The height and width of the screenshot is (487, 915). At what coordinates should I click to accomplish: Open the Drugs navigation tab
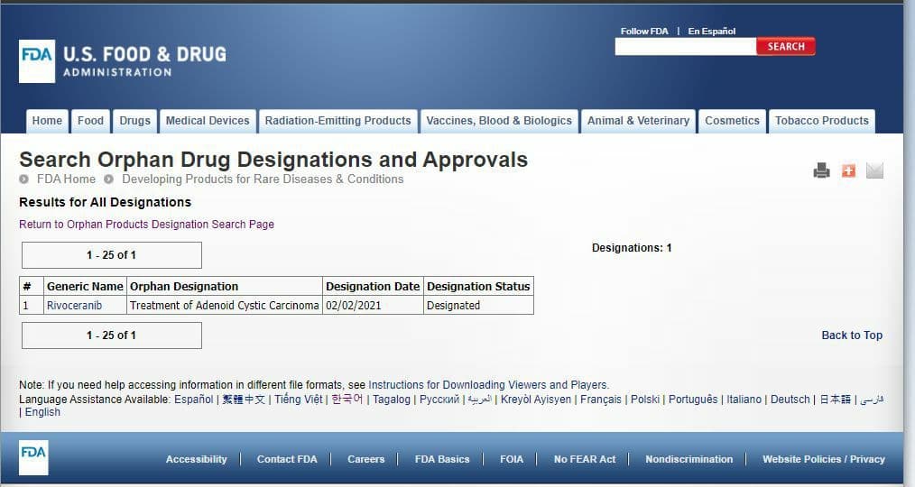click(x=134, y=121)
